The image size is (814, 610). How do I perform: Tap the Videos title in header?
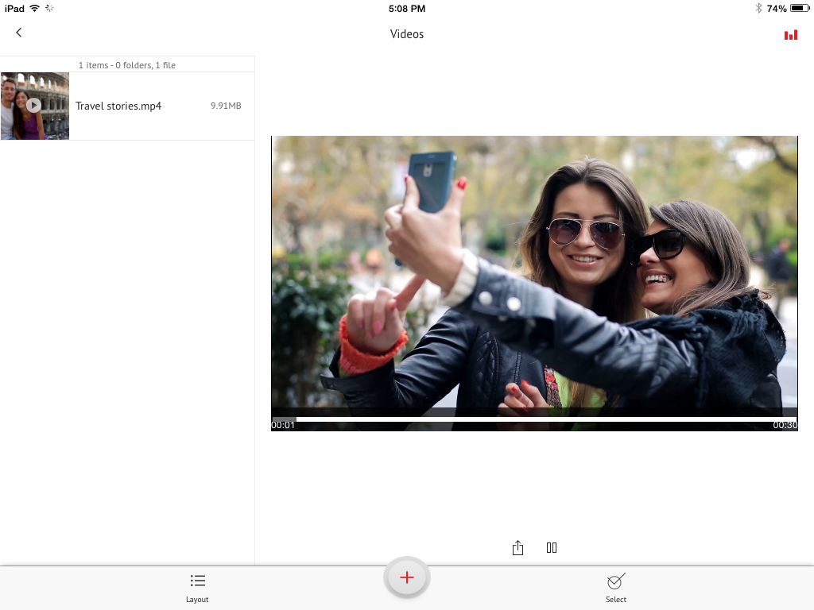(x=407, y=34)
